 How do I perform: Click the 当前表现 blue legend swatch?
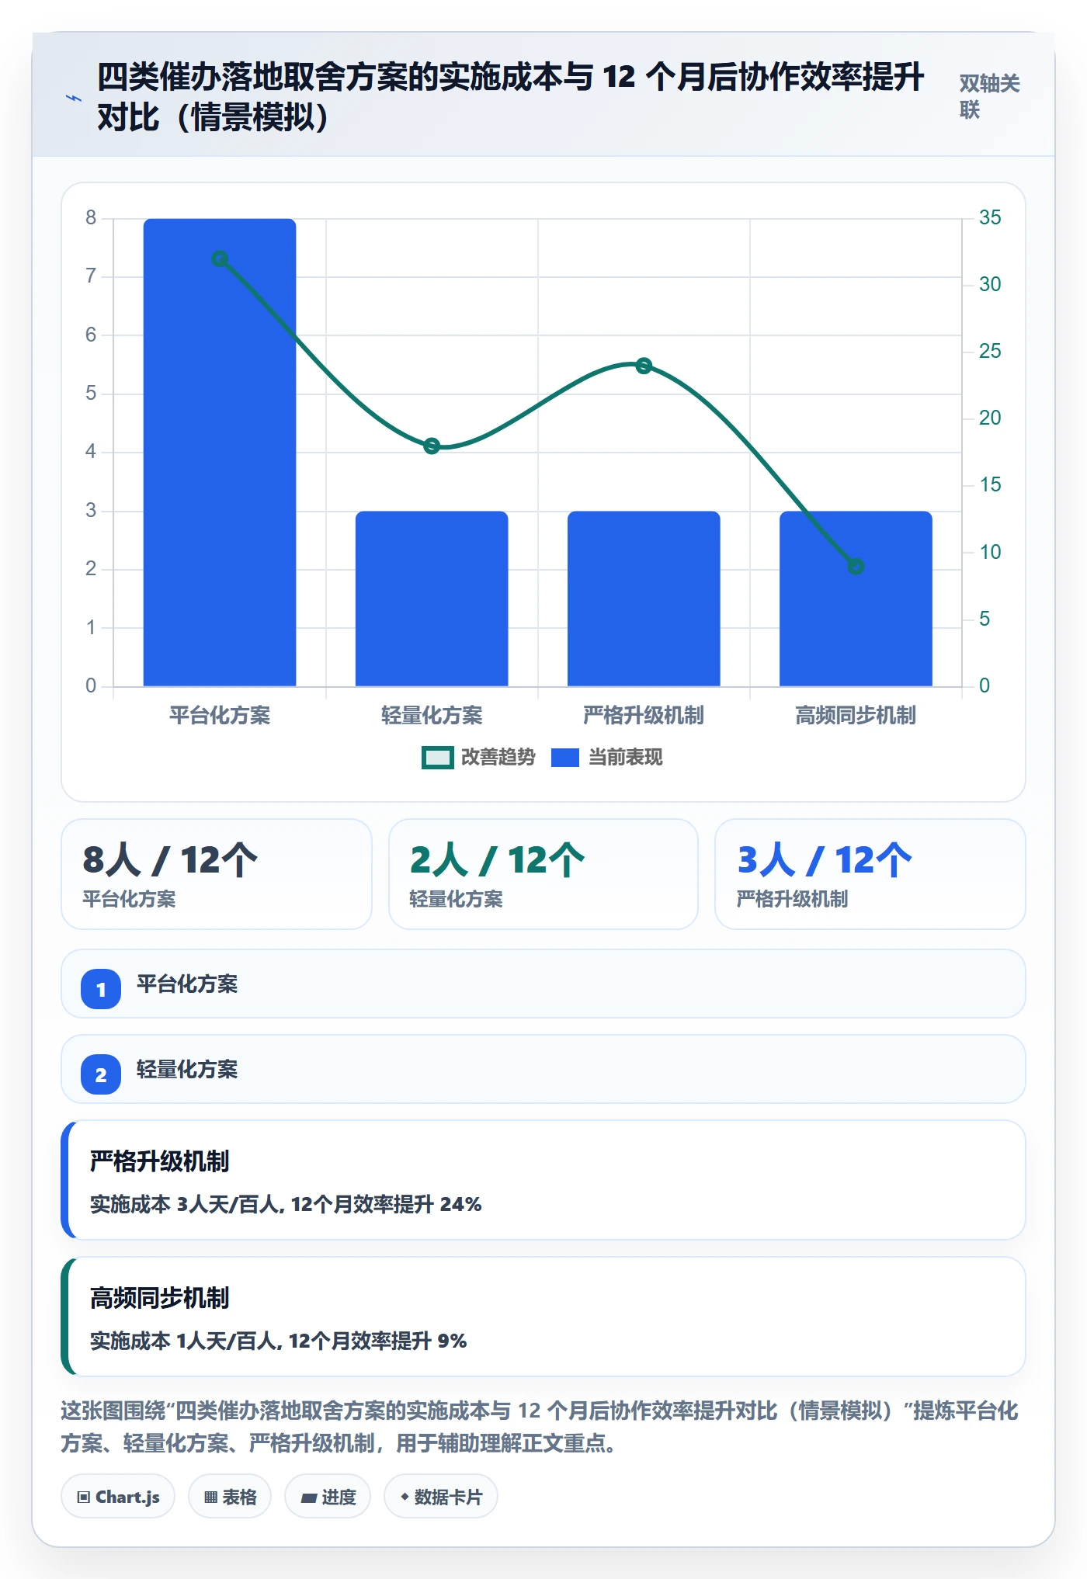[565, 758]
